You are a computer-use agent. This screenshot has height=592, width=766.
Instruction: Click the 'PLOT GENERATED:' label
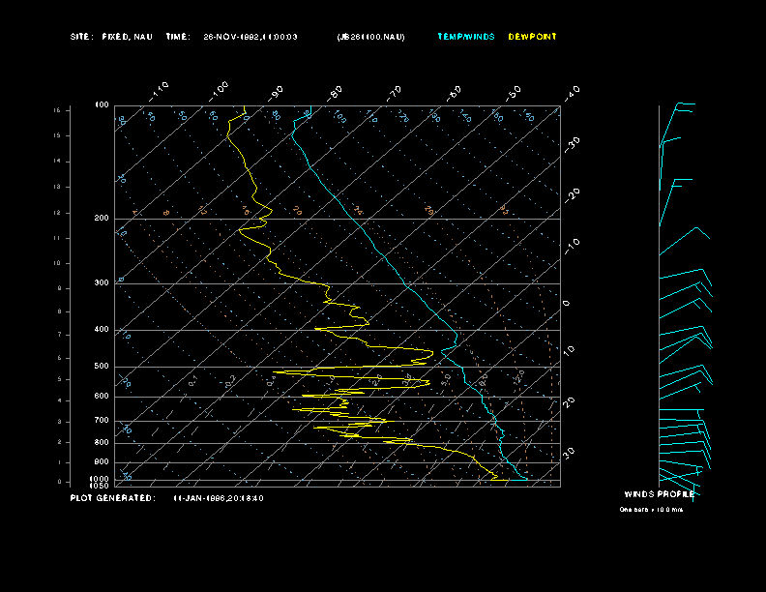point(112,498)
